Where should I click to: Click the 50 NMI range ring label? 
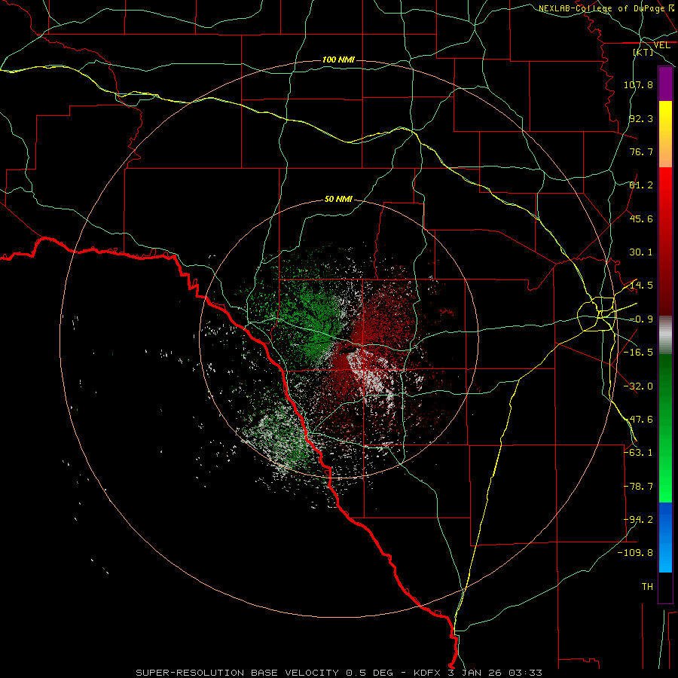pyautogui.click(x=338, y=199)
